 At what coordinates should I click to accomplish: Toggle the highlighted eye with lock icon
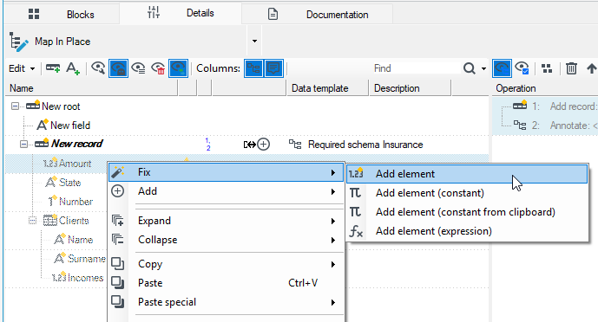(118, 68)
